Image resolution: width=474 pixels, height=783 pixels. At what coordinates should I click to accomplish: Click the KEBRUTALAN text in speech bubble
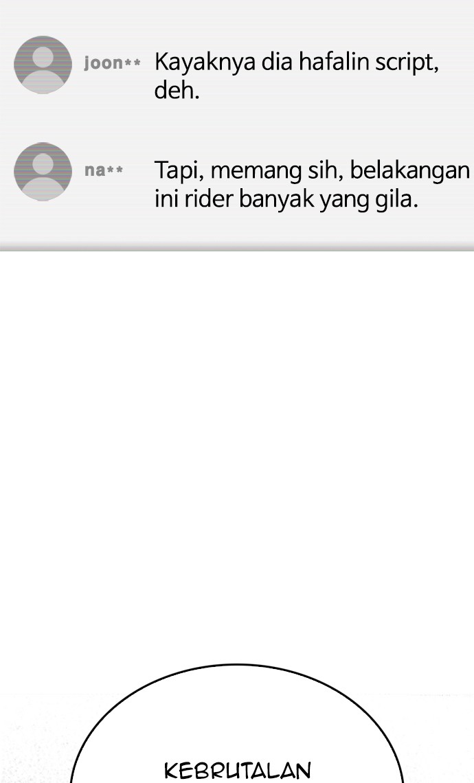(x=238, y=771)
